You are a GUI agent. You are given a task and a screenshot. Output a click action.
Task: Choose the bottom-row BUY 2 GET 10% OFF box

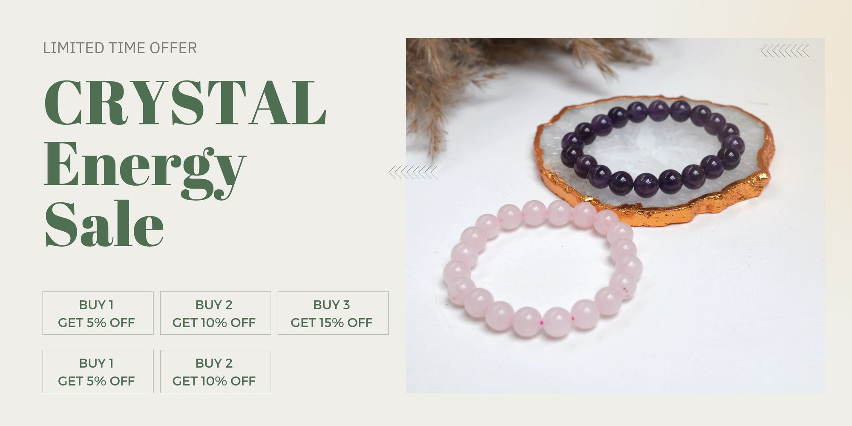pos(216,371)
